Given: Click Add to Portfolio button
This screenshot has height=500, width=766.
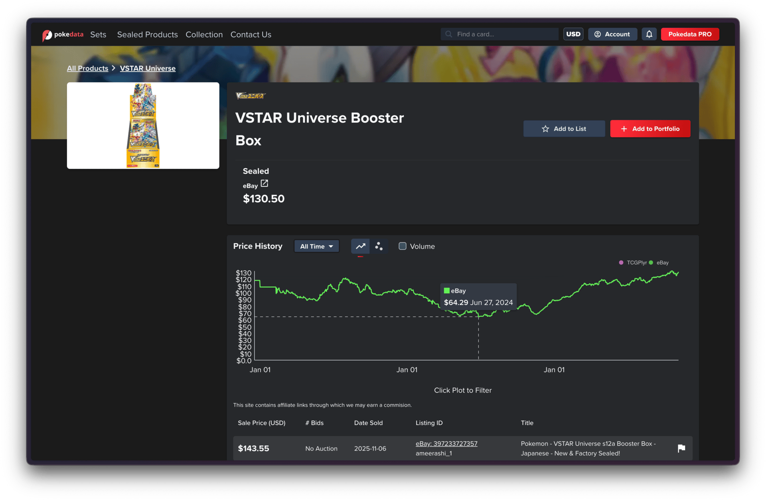Looking at the screenshot, I should pyautogui.click(x=650, y=129).
